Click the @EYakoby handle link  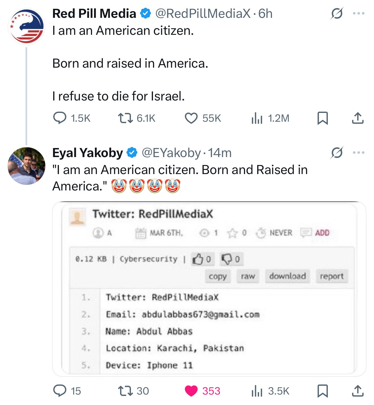click(171, 153)
